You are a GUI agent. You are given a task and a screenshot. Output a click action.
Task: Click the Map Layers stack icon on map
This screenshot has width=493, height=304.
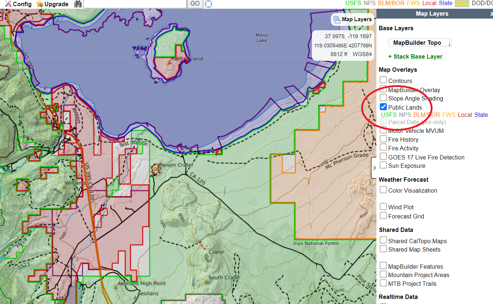pos(336,20)
